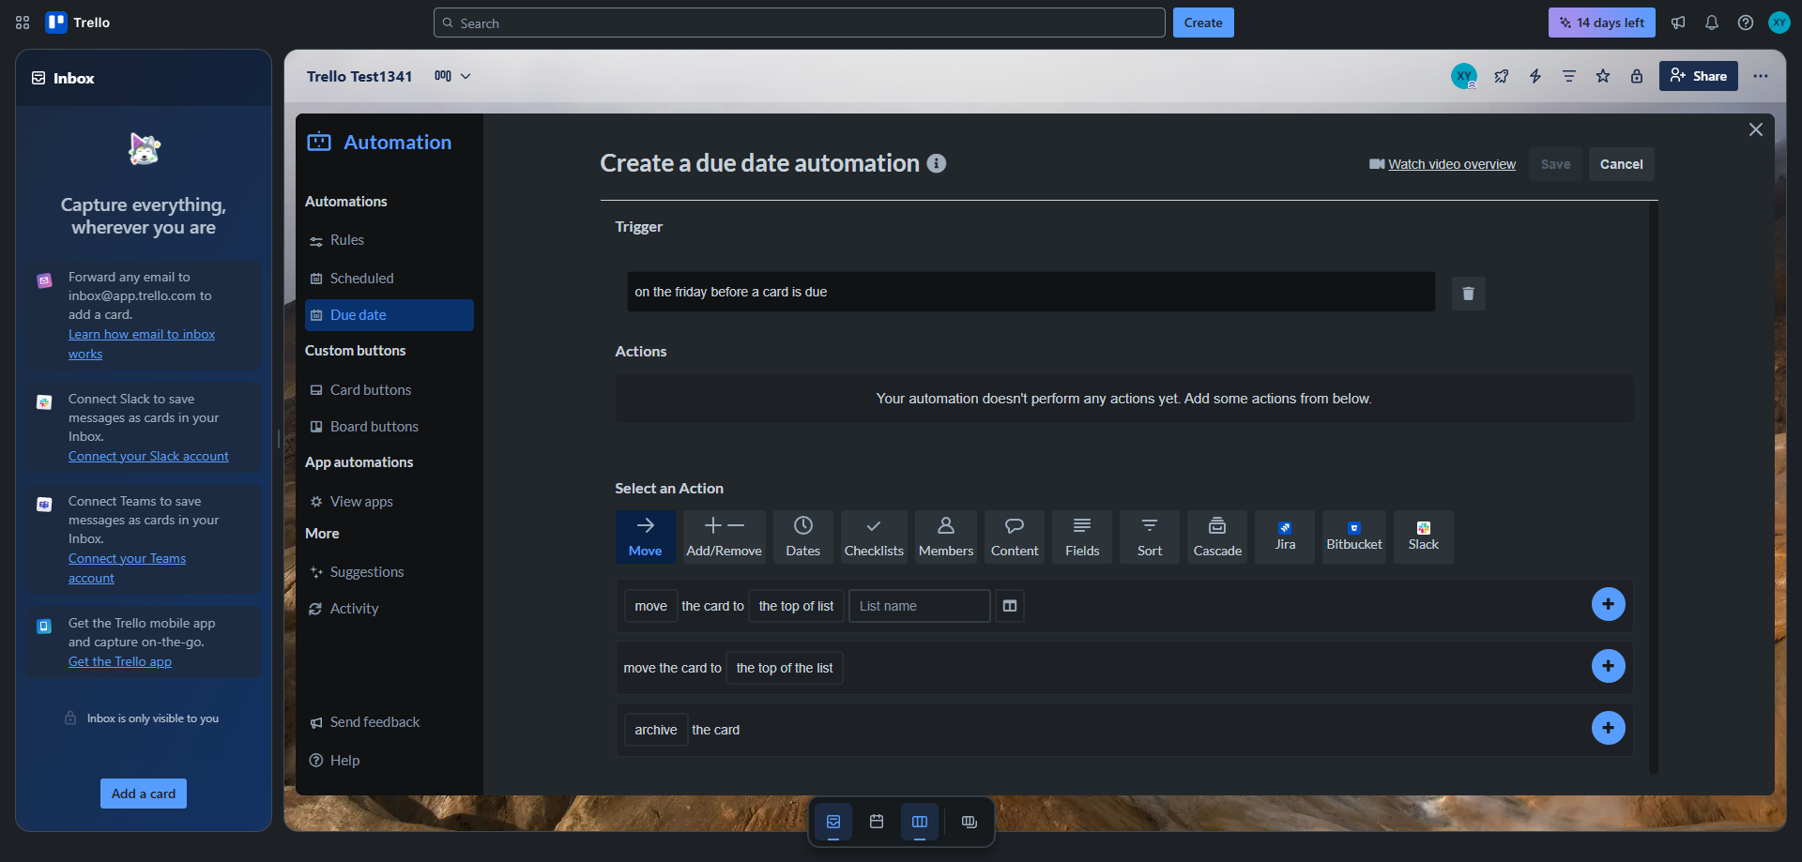This screenshot has height=862, width=1802.
Task: Select the Sort action category
Action: [1150, 537]
